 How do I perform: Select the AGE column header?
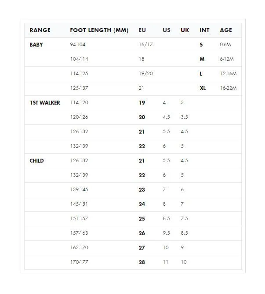pyautogui.click(x=226, y=30)
